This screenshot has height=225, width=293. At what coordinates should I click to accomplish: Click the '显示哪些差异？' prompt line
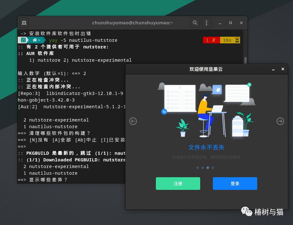click(43, 180)
